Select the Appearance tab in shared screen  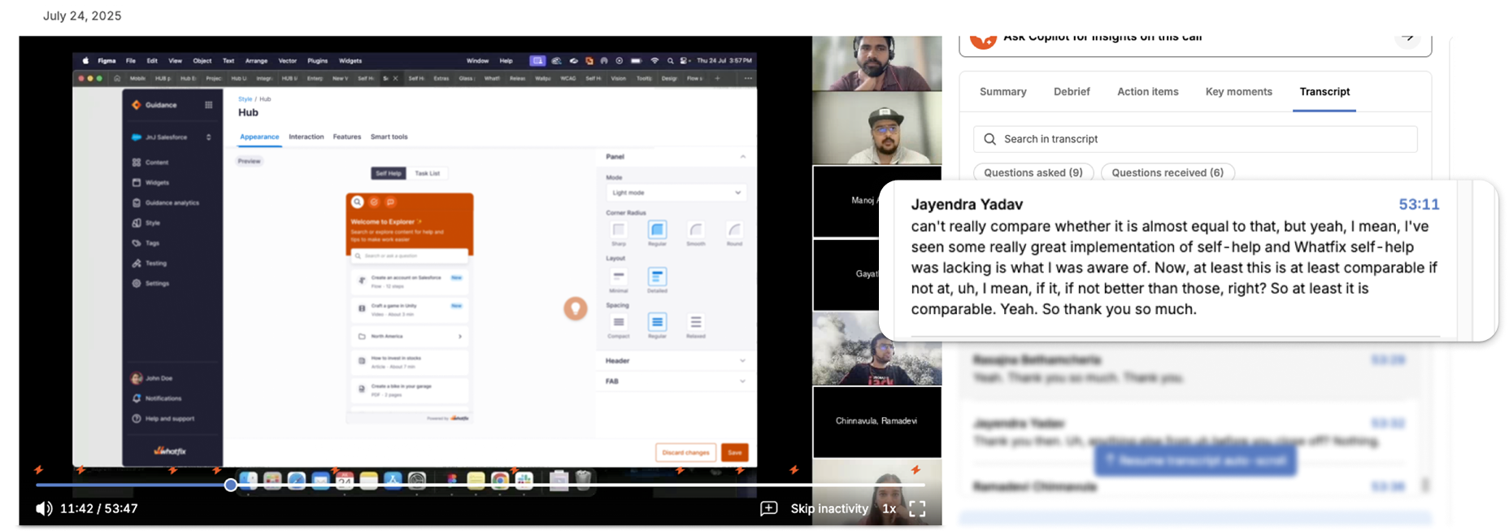pos(259,137)
